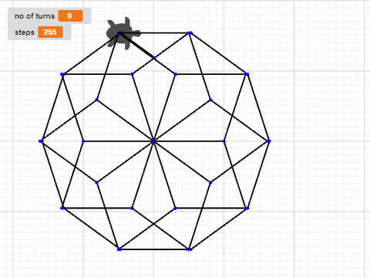
Task: Click the 'no of turns' variable monitor
Action: pyautogui.click(x=49, y=16)
